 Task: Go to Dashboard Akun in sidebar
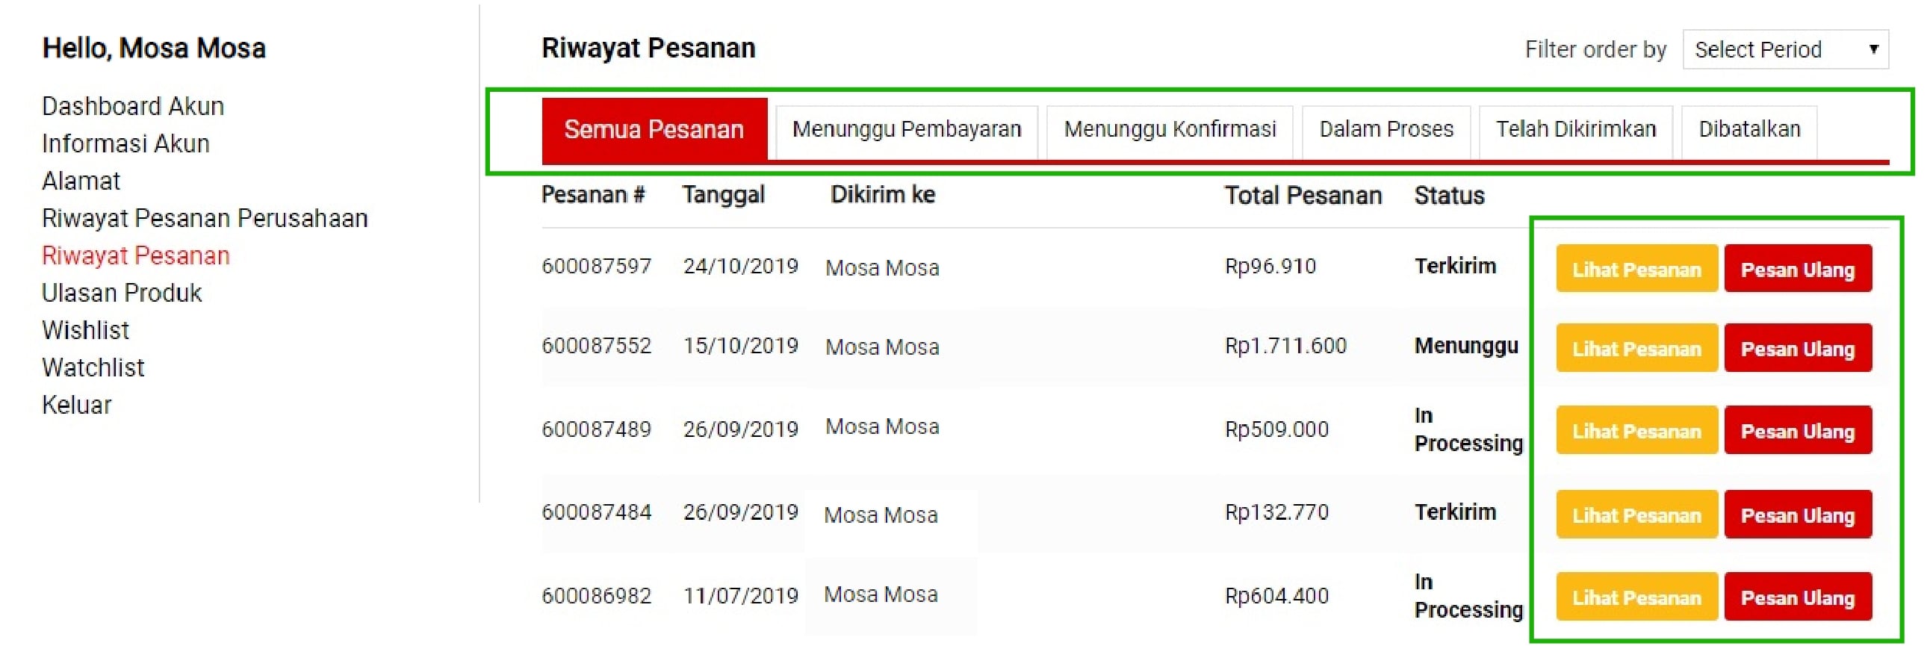point(133,106)
